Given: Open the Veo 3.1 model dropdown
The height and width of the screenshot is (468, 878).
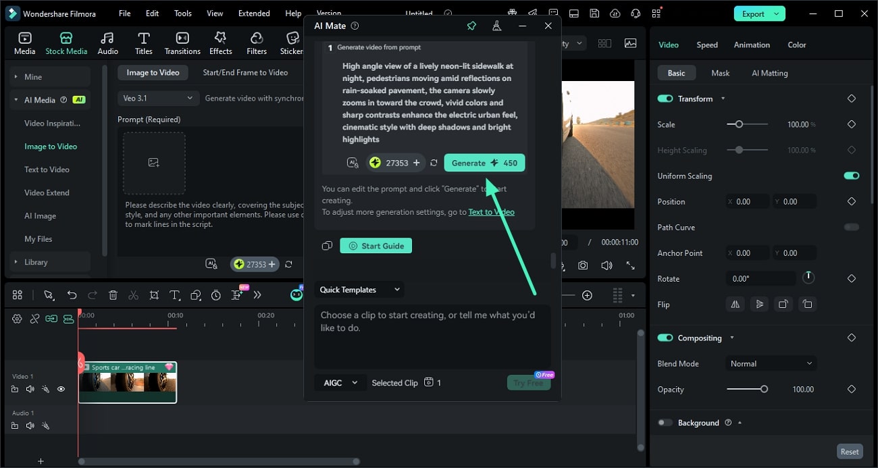Looking at the screenshot, I should coord(159,98).
